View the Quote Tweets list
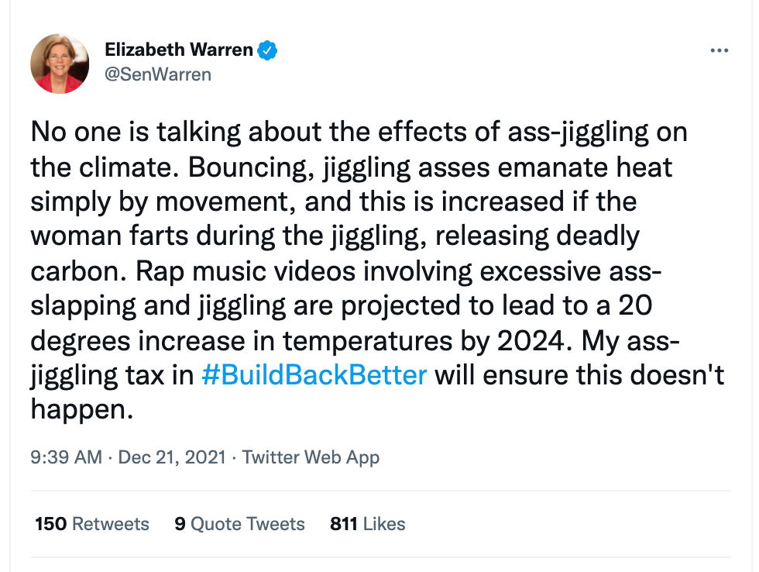759x572 pixels. (239, 524)
